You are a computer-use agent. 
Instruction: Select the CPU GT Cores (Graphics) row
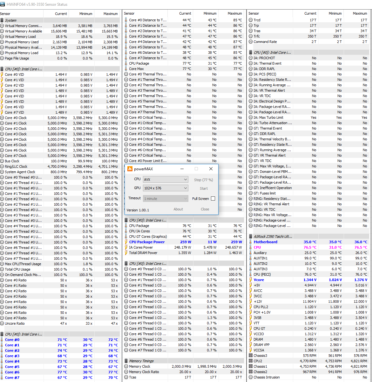(x=184, y=237)
